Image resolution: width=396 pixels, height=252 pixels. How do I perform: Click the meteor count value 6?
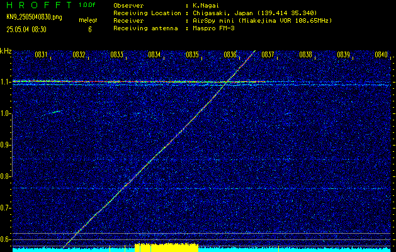pos(90,30)
